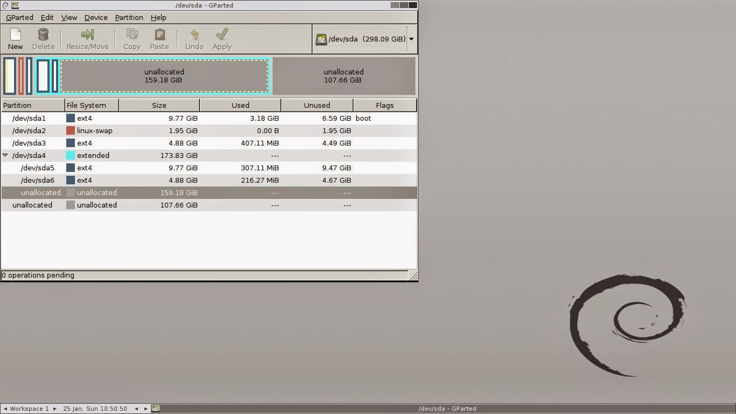This screenshot has height=414, width=736.
Task: Click the New partition toolbar icon
Action: pyautogui.click(x=15, y=35)
